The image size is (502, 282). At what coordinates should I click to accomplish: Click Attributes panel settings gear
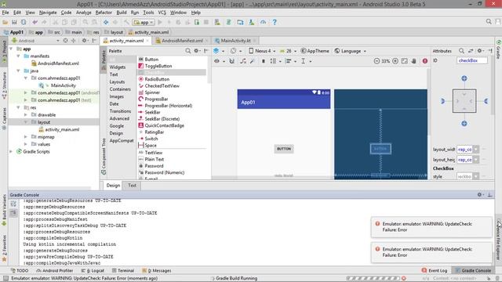coord(479,51)
